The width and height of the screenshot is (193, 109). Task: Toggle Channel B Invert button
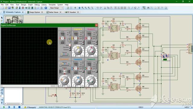coord(83,71)
